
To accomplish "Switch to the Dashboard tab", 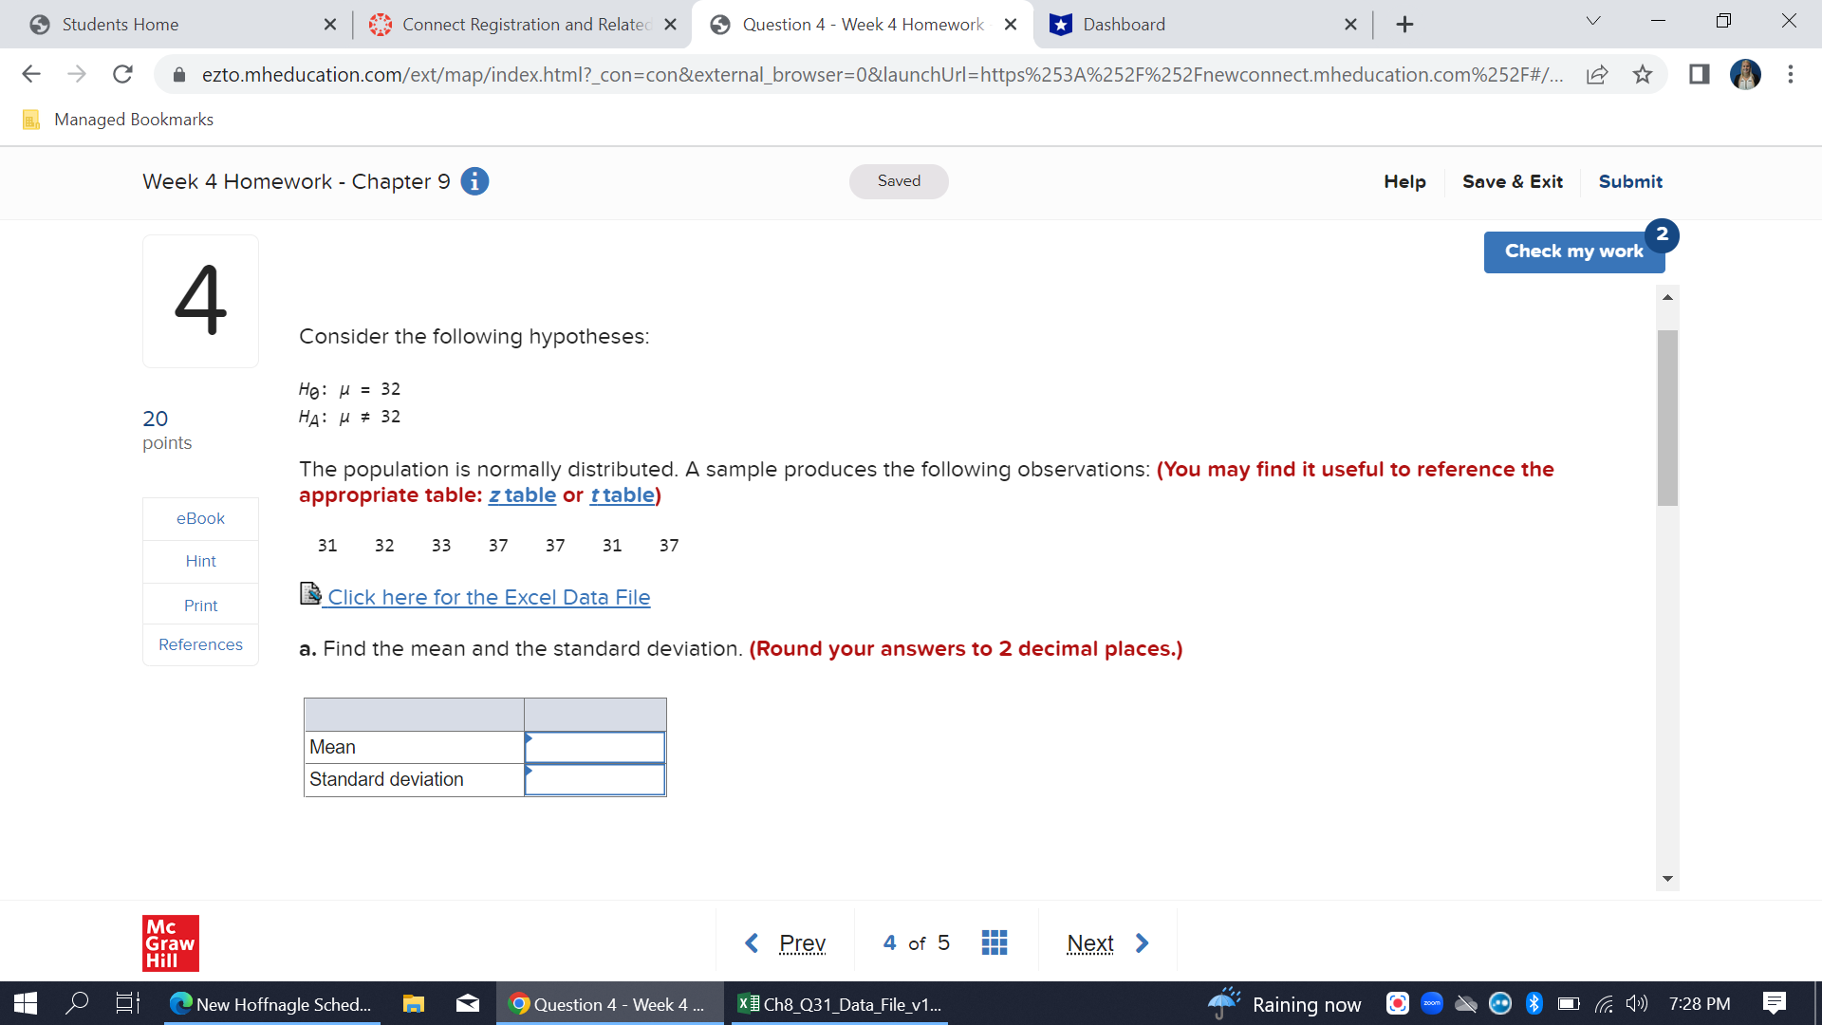I will [1123, 24].
